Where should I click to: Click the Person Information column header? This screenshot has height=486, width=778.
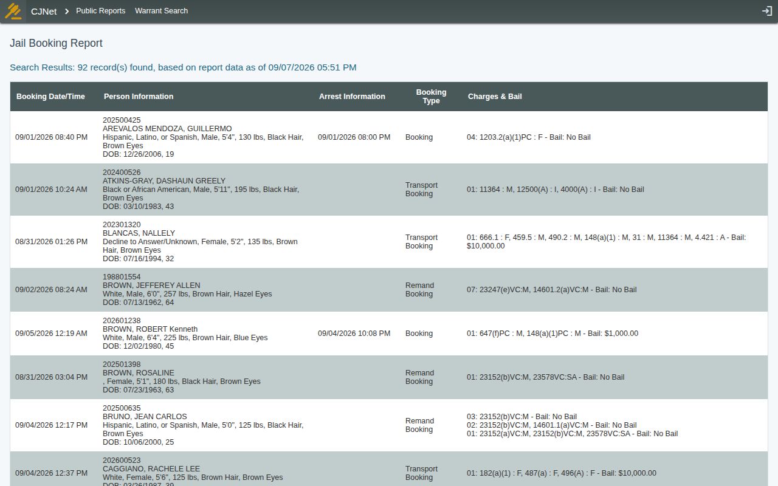(139, 97)
